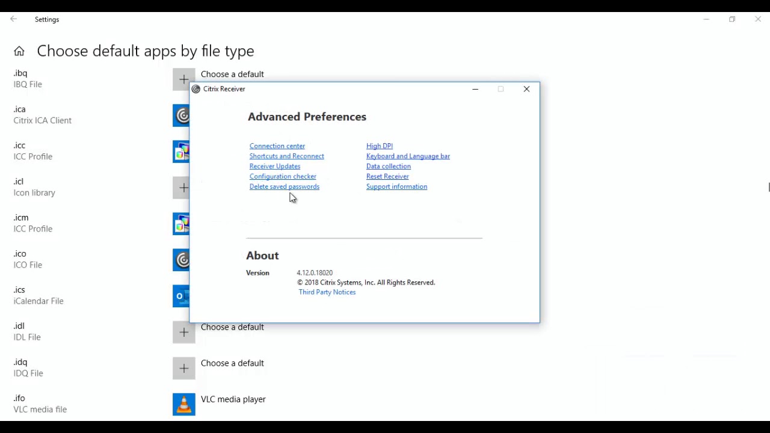Viewport: 770px width, 433px height.
Task: Minimize the Citrix Receiver window
Action: coord(475,89)
